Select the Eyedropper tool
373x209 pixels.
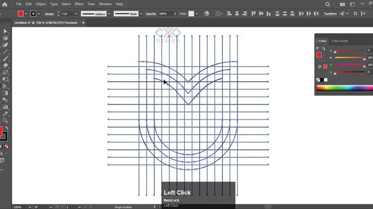tap(5, 114)
